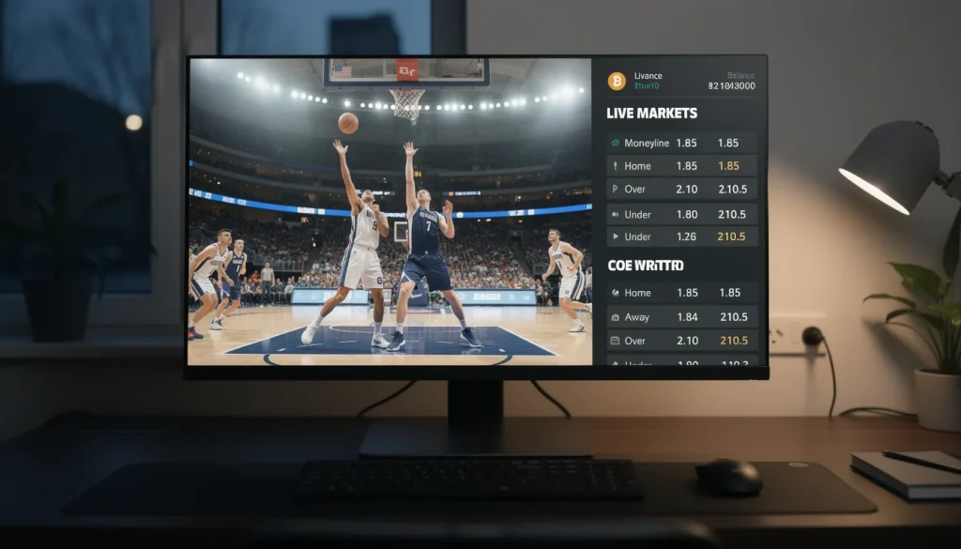Pick 2.10 in the COE WRITTD Over row
Image resolution: width=961 pixels, height=549 pixels.
(x=688, y=341)
